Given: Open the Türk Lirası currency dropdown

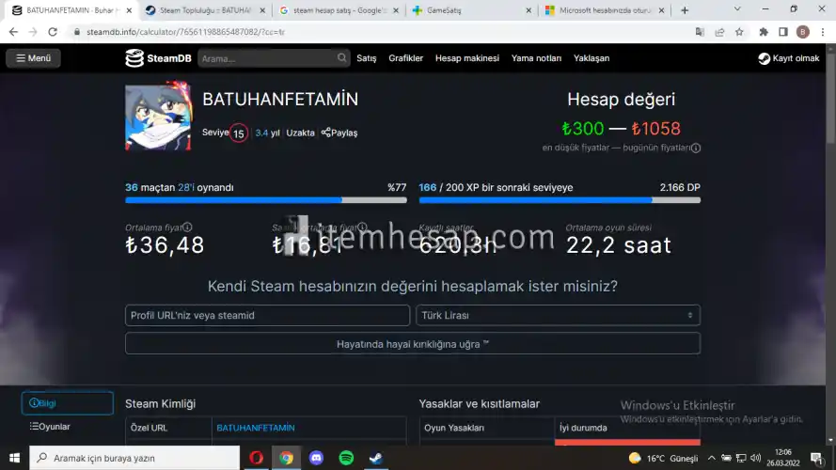Looking at the screenshot, I should click(x=559, y=316).
